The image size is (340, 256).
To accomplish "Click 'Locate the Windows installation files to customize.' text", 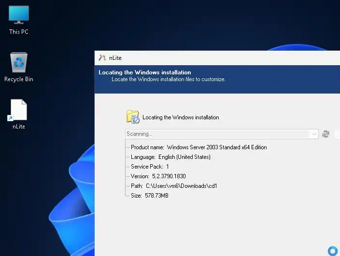I will tap(169, 79).
